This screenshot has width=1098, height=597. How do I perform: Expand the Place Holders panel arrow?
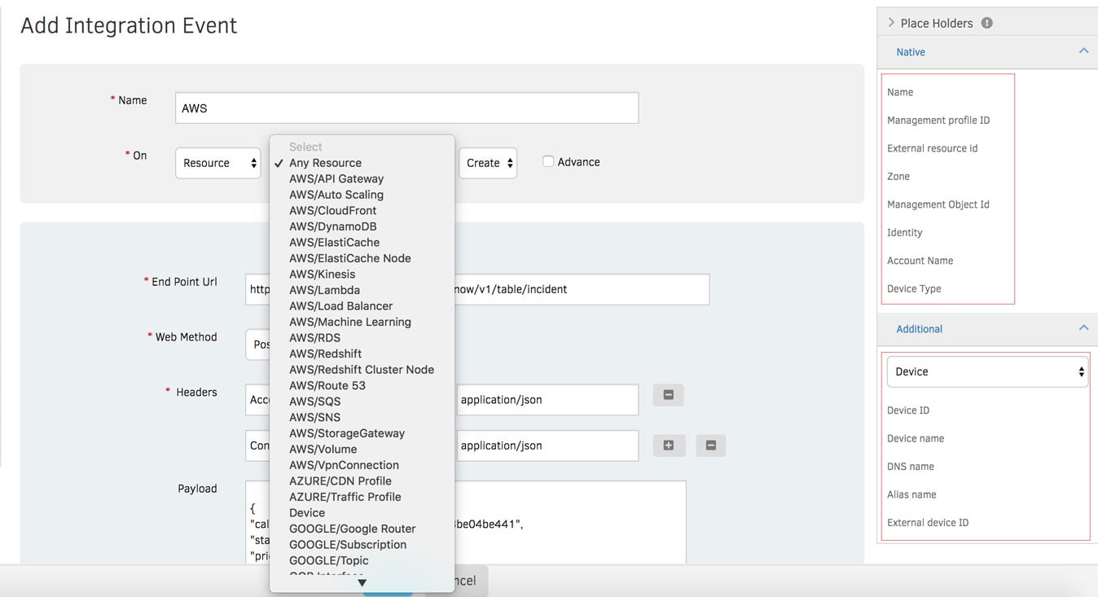point(891,23)
